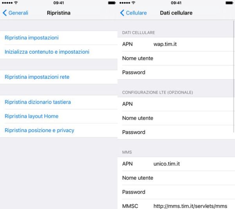The height and width of the screenshot is (209, 235).
Task: Tap the Wi-Fi icon in left status bar
Action: tap(16, 3)
